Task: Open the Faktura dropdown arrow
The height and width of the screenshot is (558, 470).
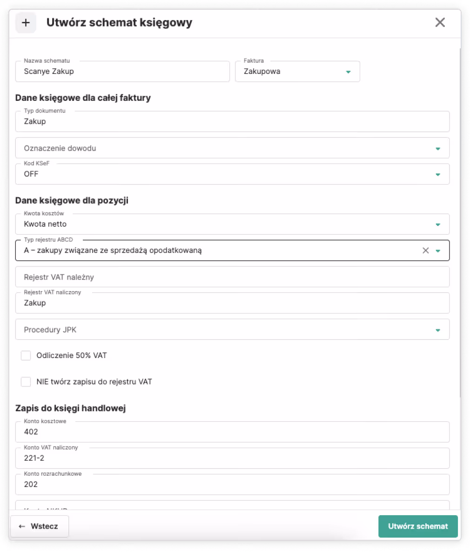Action: 348,72
